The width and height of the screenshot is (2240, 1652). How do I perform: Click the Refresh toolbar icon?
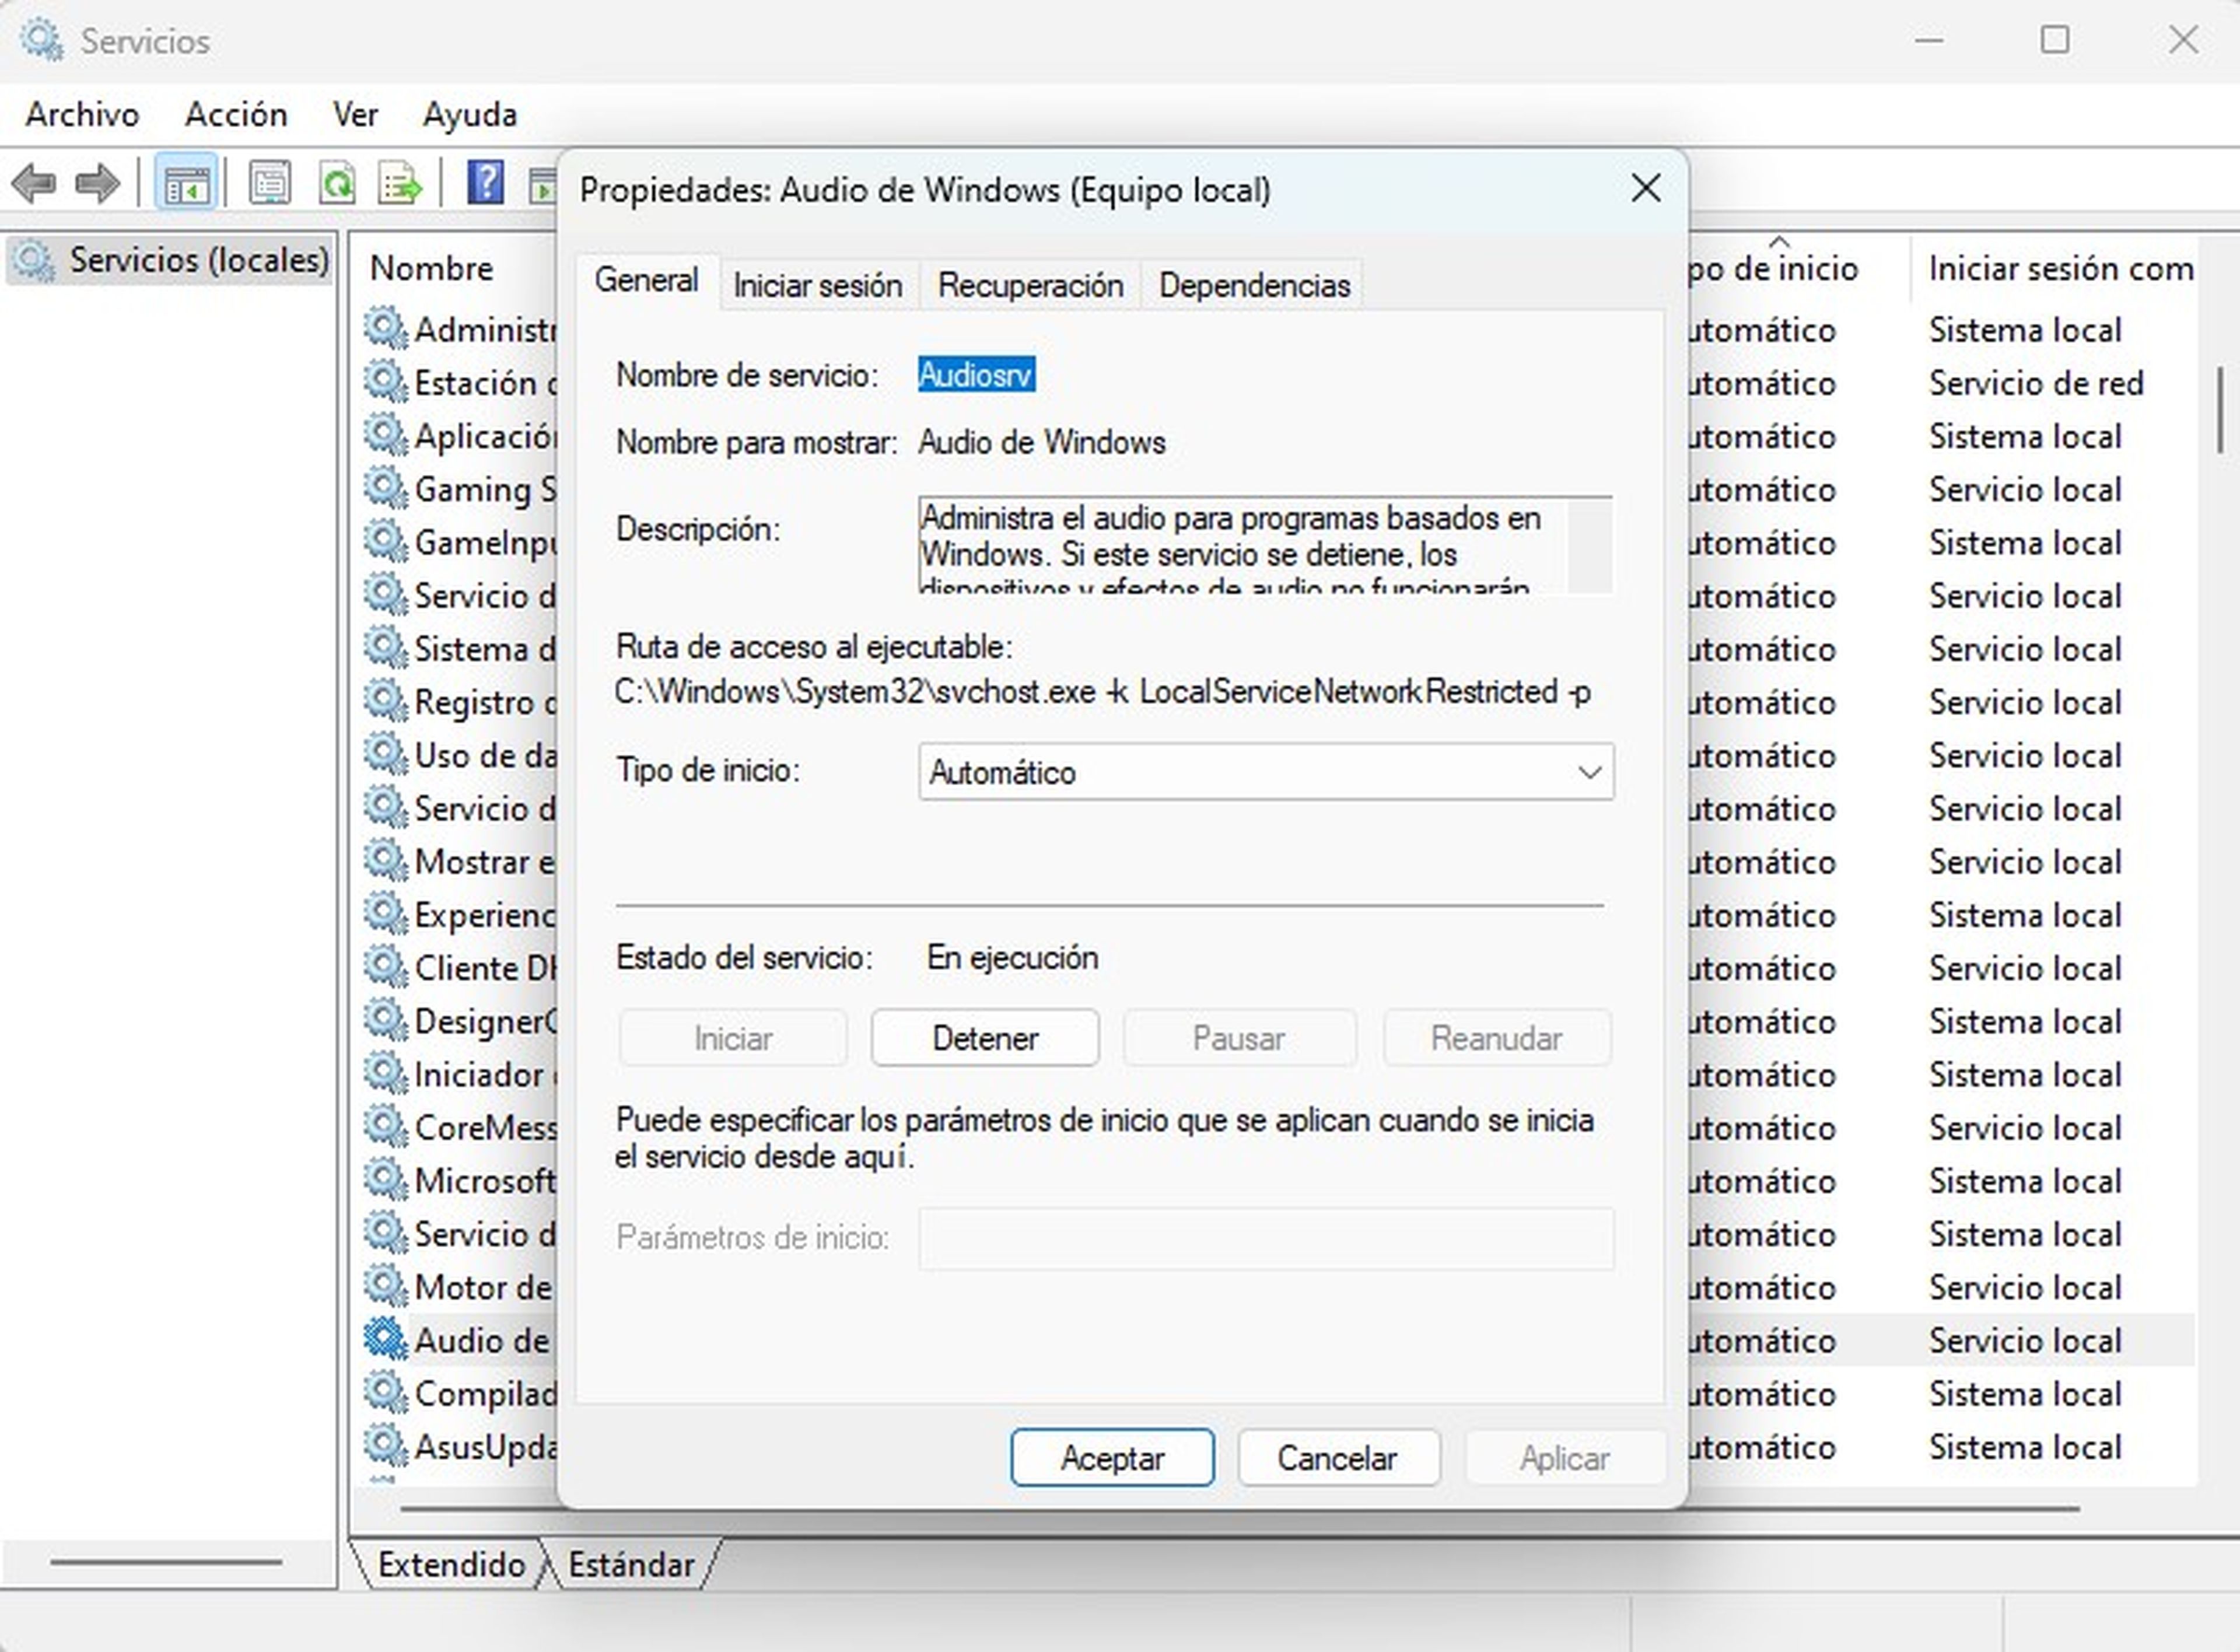point(337,183)
